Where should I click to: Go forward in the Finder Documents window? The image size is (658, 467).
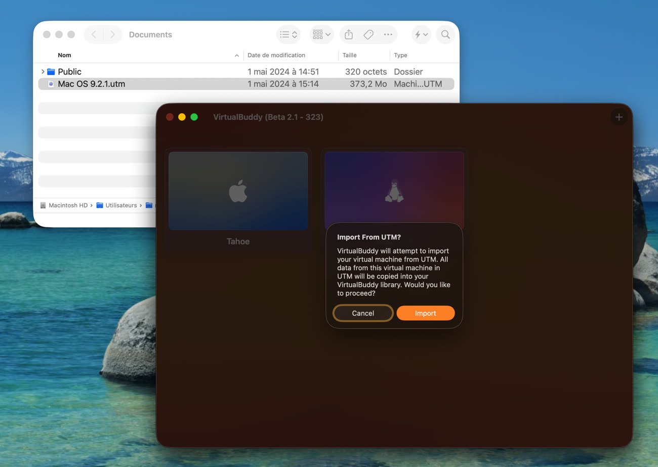click(112, 34)
